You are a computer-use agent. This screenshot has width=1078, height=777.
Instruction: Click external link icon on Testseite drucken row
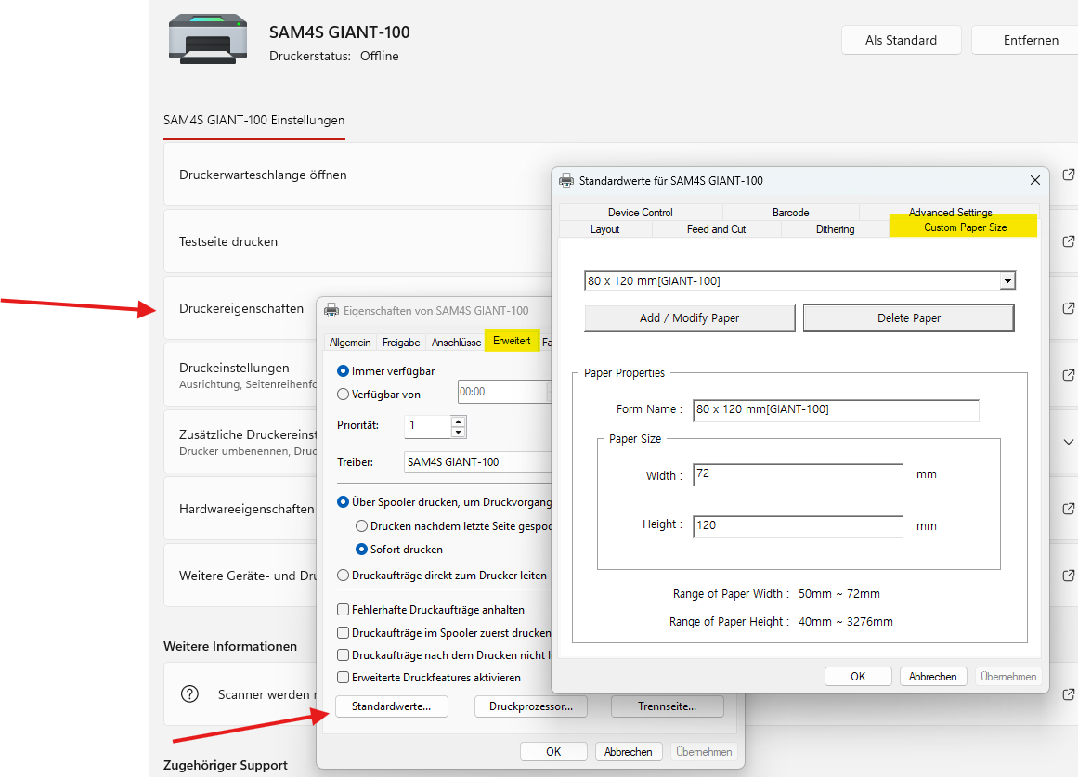1069,241
